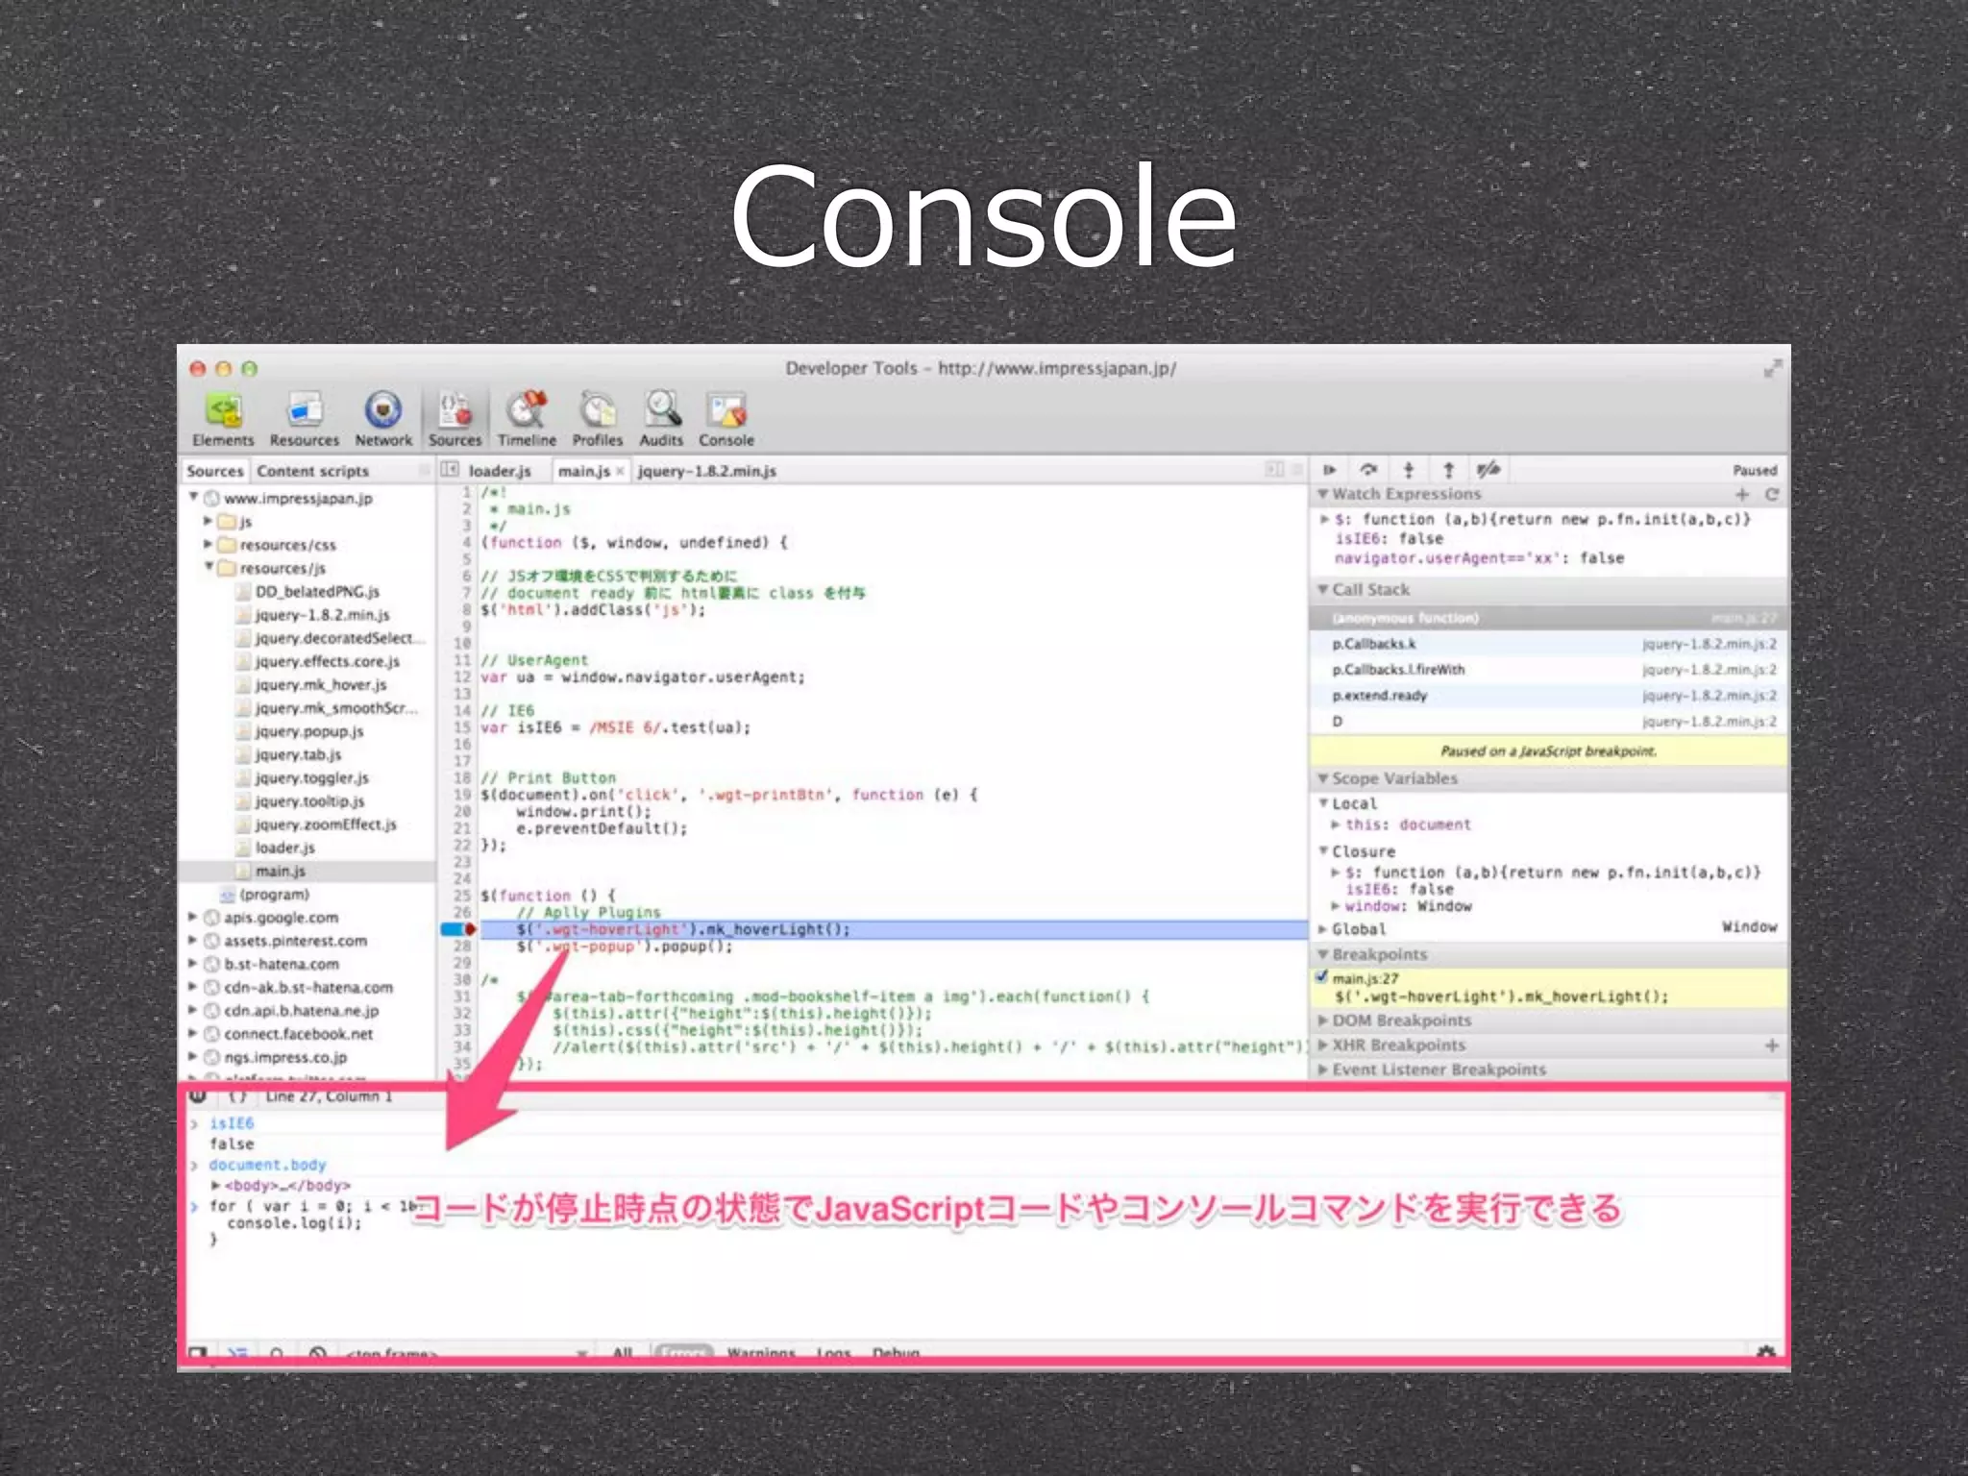Toggle Developer Tools fullscreen icon
Viewport: 1968px width, 1476px height.
coord(1772,369)
